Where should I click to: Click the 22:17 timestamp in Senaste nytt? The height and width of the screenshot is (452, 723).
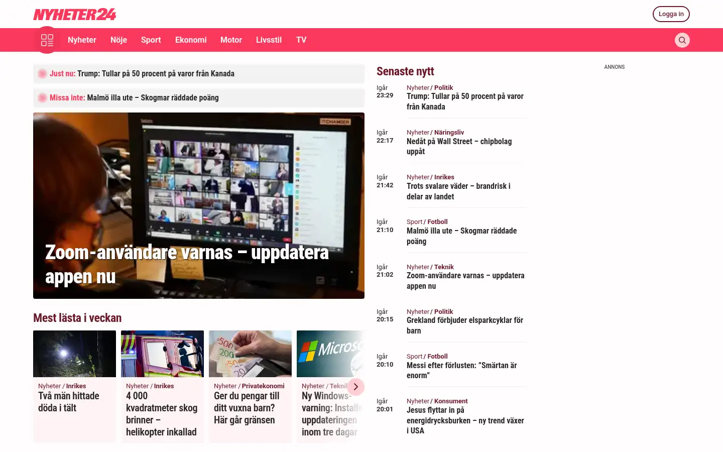385,141
